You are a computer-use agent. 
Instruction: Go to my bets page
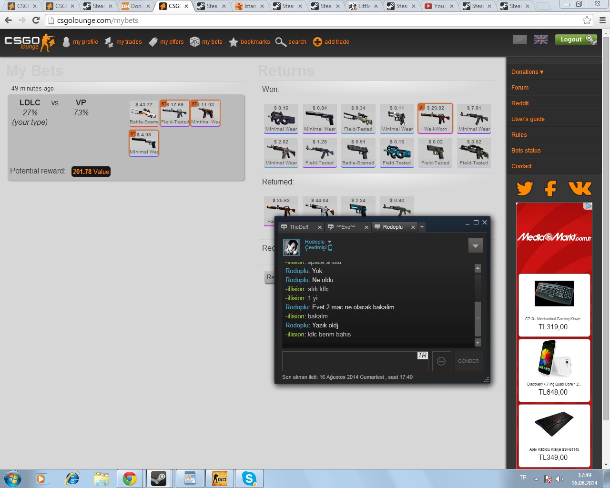[206, 42]
